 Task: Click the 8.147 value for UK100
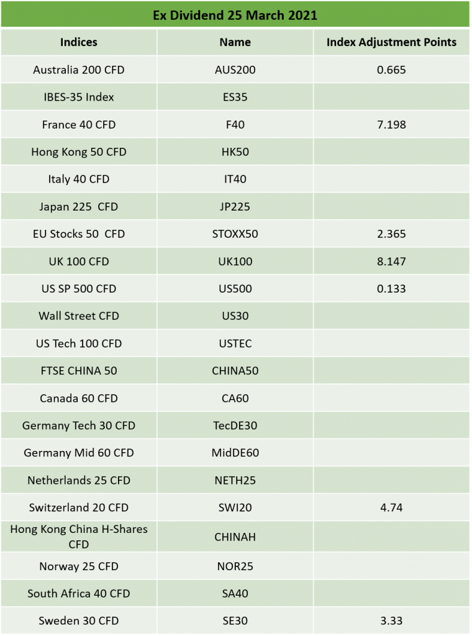tap(391, 261)
